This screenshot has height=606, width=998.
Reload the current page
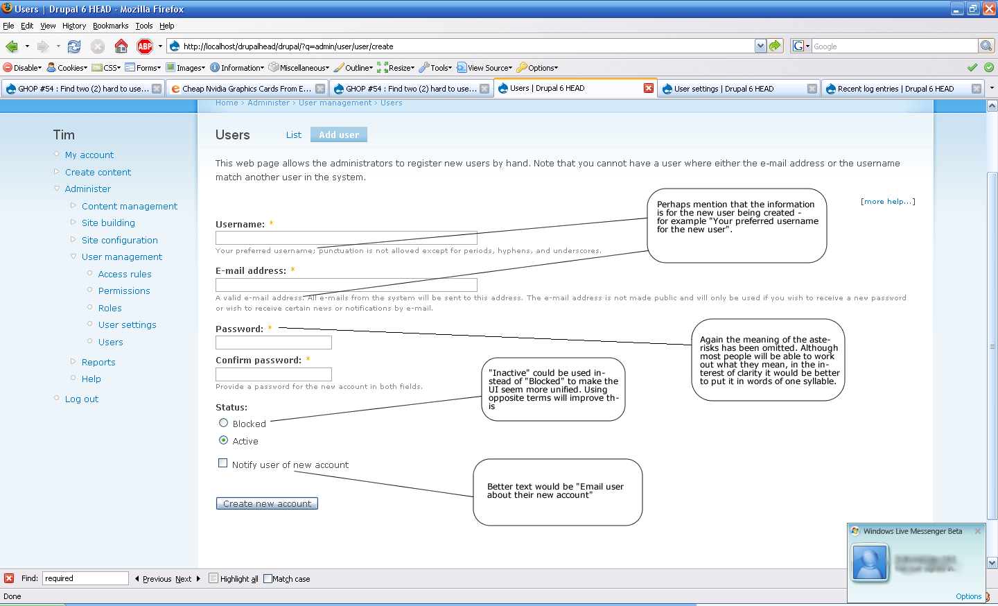pos(74,46)
